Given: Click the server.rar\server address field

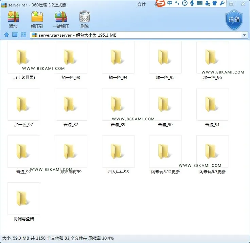Looking at the screenshot, I should [x=136, y=35].
